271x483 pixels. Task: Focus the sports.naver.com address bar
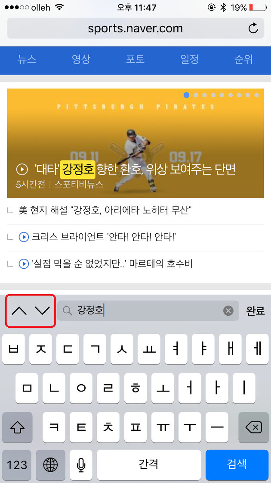pyautogui.click(x=135, y=28)
